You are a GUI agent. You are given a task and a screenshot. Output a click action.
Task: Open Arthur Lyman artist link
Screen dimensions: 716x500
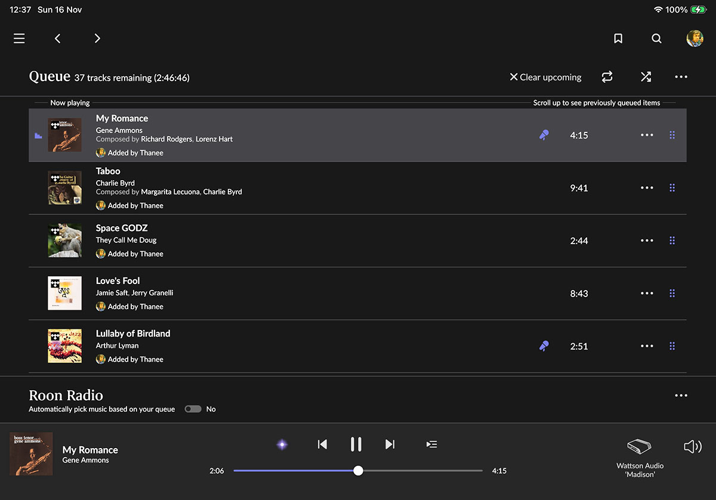click(x=118, y=345)
